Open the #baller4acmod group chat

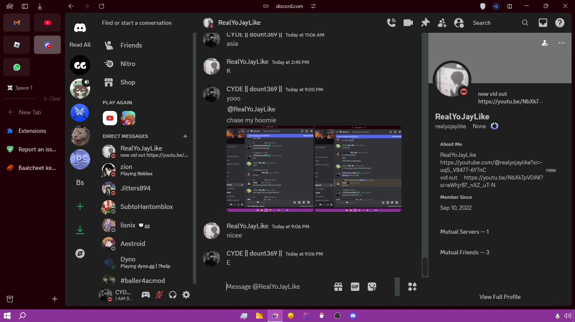coord(146,280)
